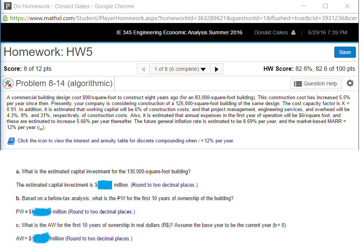Click the forward arrow to advance questions

(x=217, y=69)
